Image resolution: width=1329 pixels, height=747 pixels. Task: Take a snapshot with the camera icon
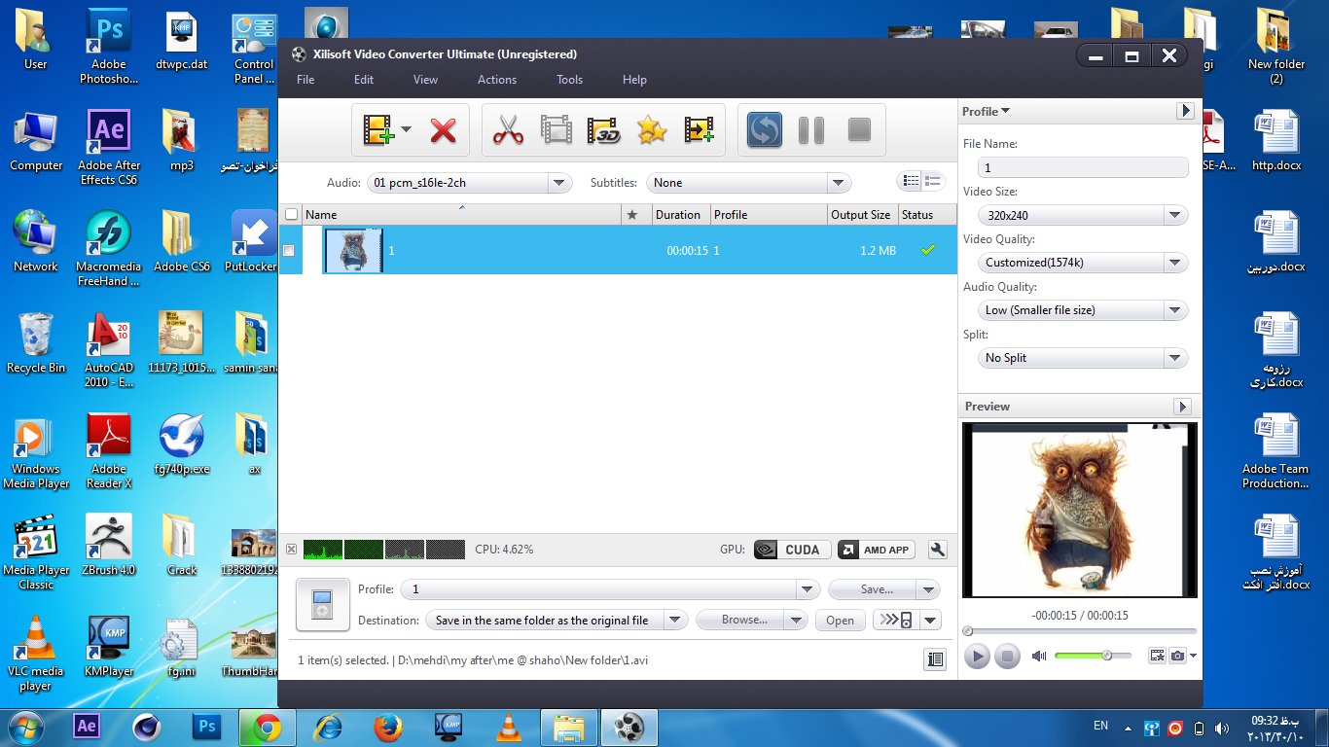[1177, 657]
